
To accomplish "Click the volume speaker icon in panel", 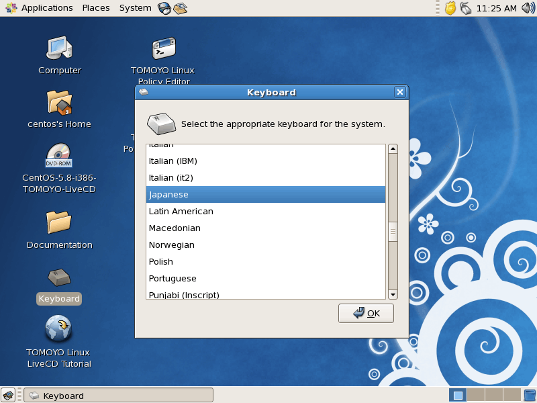I will (x=528, y=8).
